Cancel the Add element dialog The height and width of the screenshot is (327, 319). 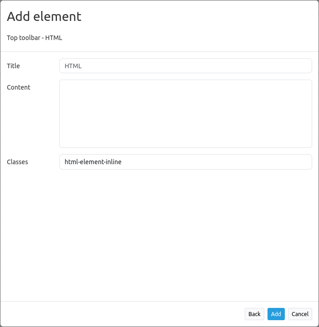pyautogui.click(x=300, y=314)
